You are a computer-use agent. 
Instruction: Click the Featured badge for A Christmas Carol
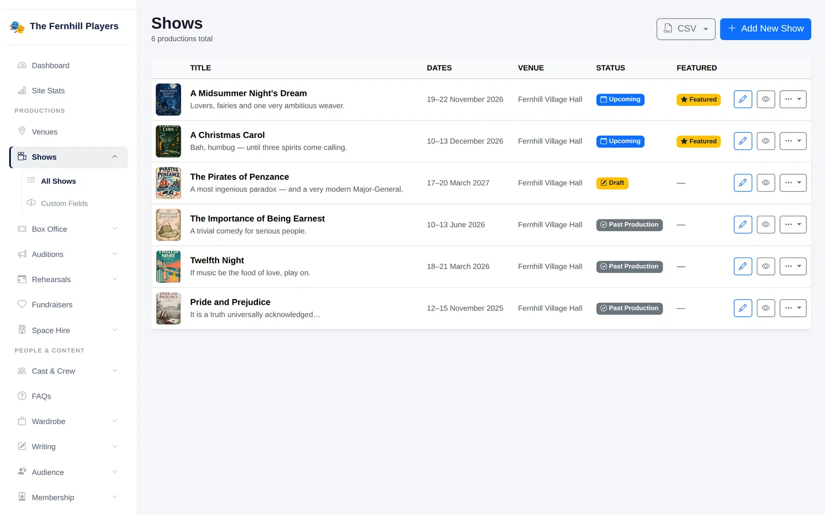pyautogui.click(x=699, y=141)
